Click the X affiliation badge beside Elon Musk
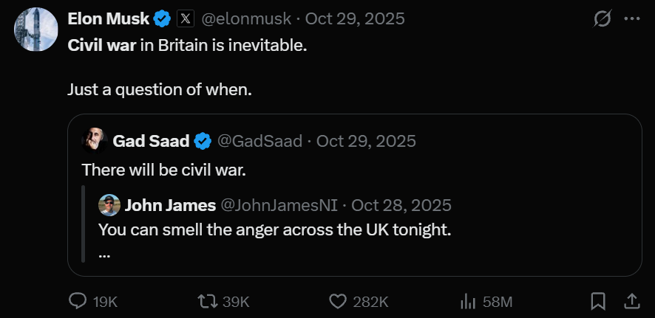655x318 pixels. [186, 18]
